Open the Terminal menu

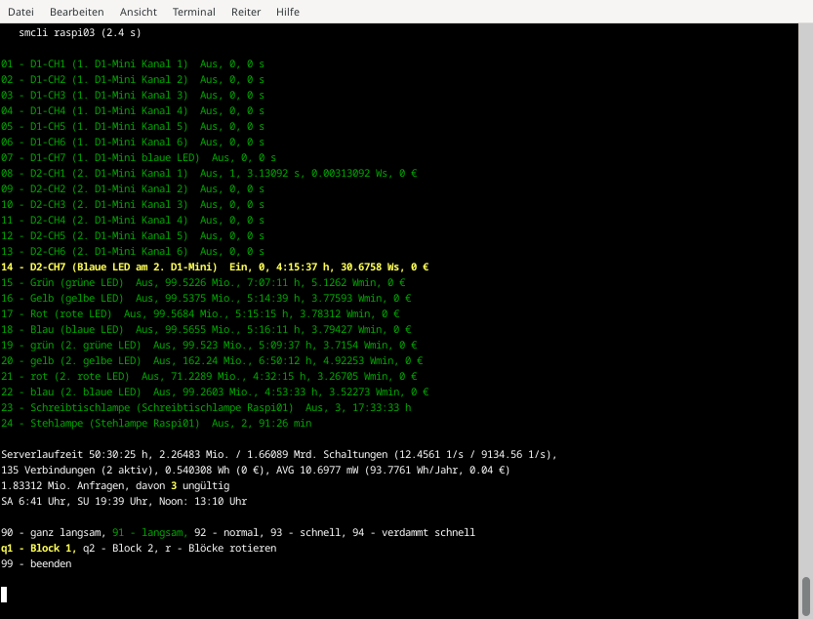point(194,12)
